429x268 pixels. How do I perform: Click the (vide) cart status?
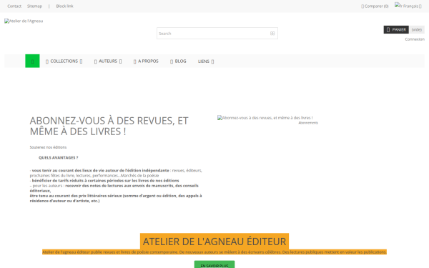click(x=417, y=29)
